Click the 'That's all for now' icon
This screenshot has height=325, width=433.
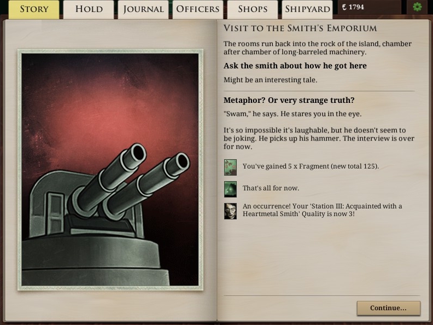coord(230,189)
